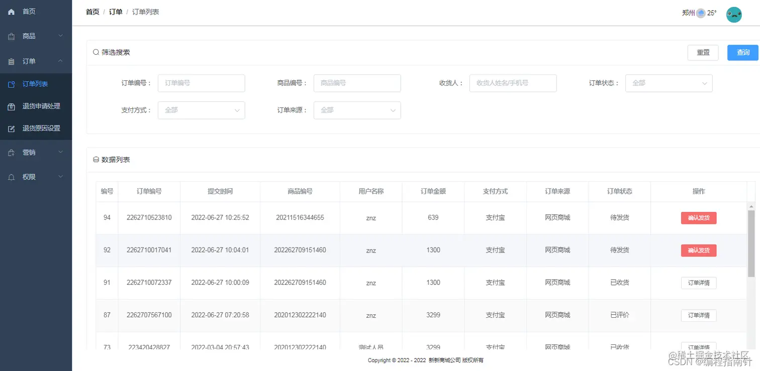Screen dimensions: 760x371
Task: Open the 订单来源 dropdown
Action: [357, 110]
